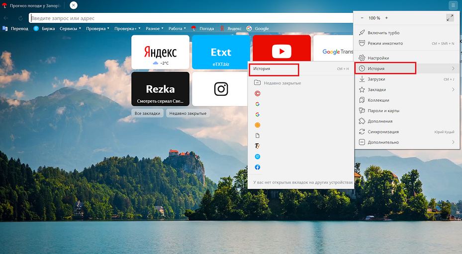Open history entry with orange icon
Viewport: 462px width, 254px height.
point(258,125)
